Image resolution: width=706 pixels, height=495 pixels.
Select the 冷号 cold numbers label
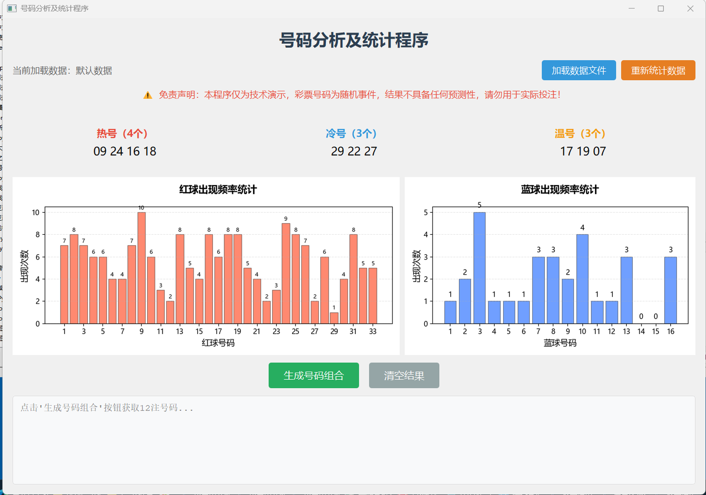click(351, 133)
